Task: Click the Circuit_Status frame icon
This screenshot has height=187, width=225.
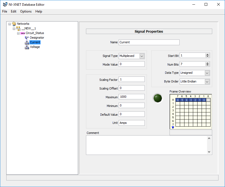Action: coord(23,33)
